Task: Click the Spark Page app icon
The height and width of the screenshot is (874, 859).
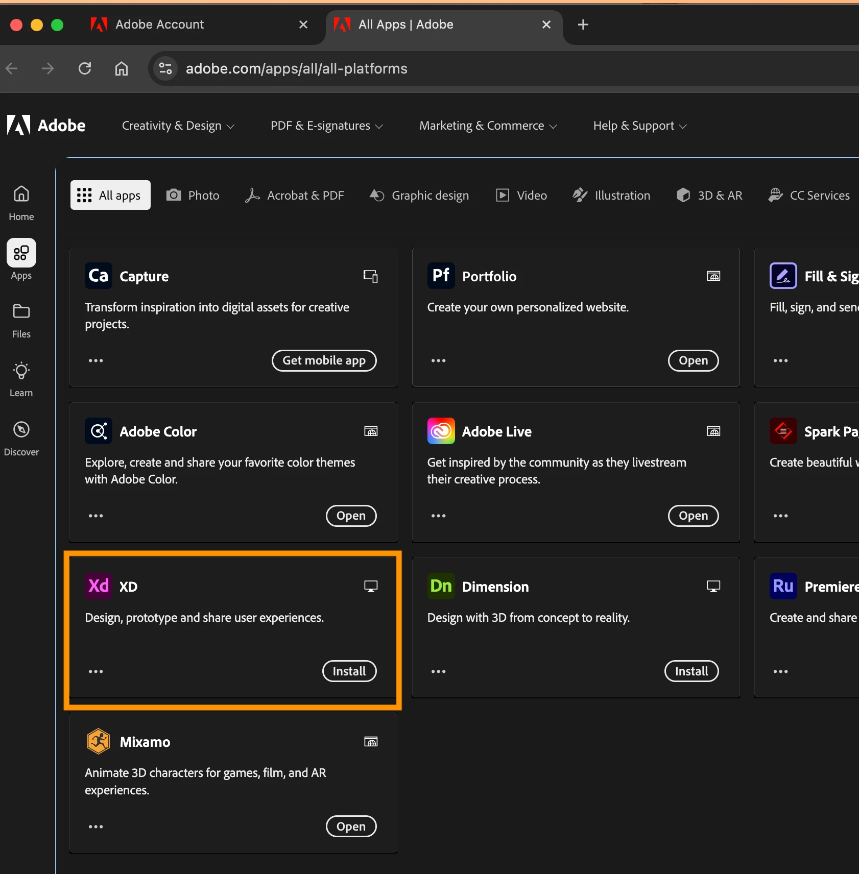Action: coord(783,431)
